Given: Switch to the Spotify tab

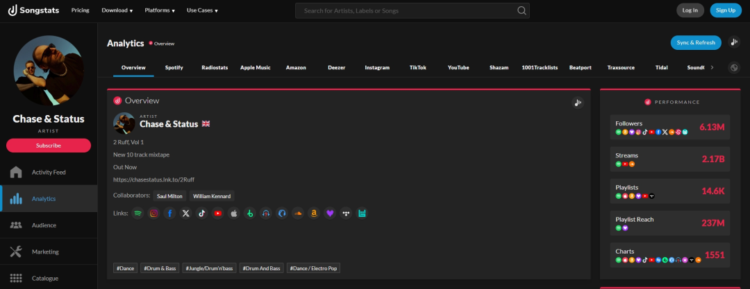Looking at the screenshot, I should click(174, 67).
